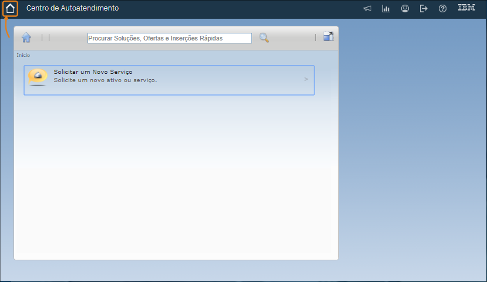Image resolution: width=487 pixels, height=282 pixels.
Task: Click the yellow cloud service icon
Action: coord(38,77)
